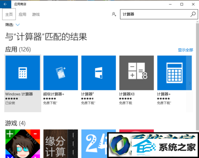Viewport: 199px width, 158px height.
Task: Open the cartoon face math game tile
Action: point(23,144)
